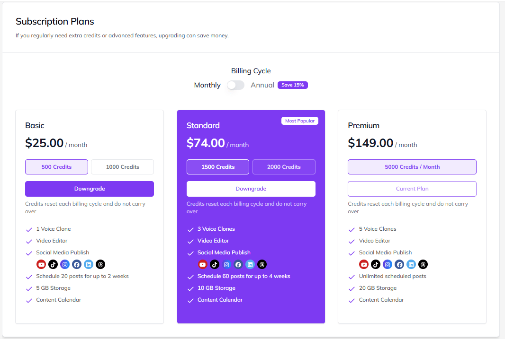Choose the 1500 Credits option
This screenshot has height=339, width=505.
point(218,167)
